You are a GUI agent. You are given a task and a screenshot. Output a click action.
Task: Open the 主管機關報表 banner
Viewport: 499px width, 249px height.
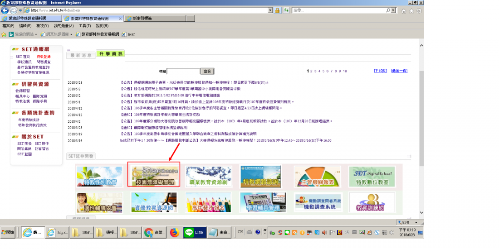[318, 177]
